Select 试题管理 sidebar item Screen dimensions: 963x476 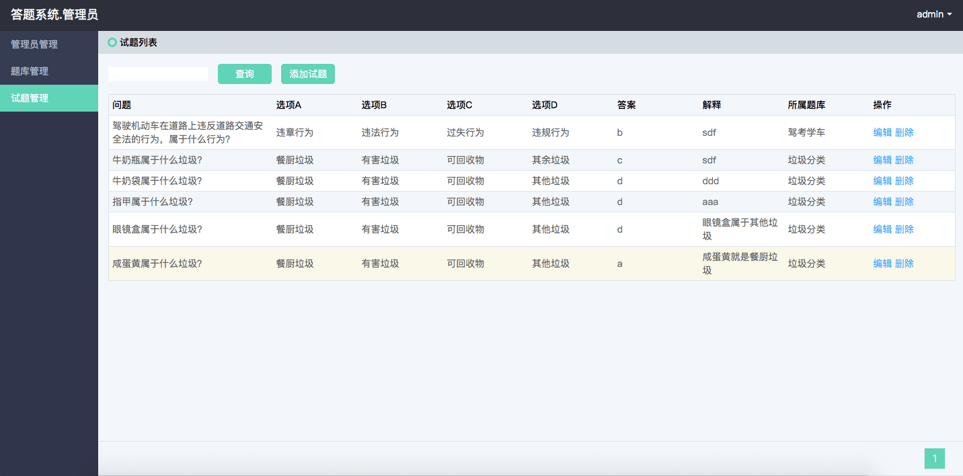[30, 98]
